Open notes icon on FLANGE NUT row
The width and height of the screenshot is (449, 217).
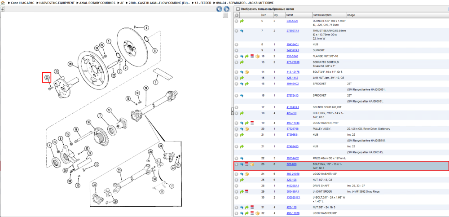[252, 56]
